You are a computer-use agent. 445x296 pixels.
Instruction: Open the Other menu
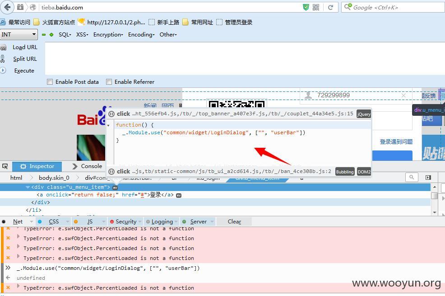pos(168,35)
